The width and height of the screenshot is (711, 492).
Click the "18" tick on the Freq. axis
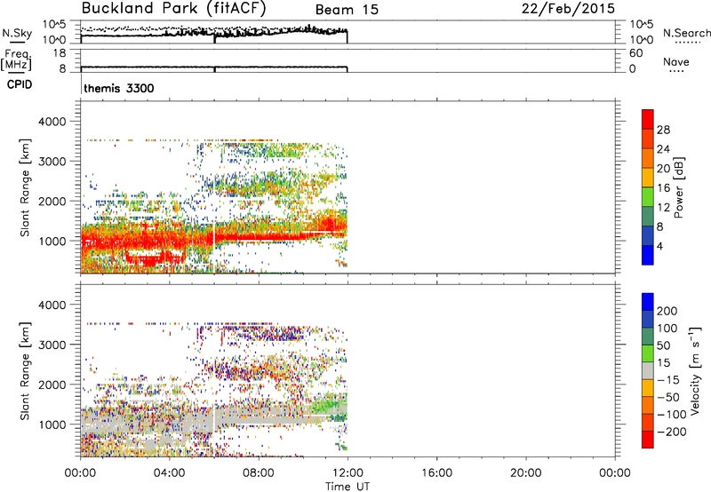(60, 53)
